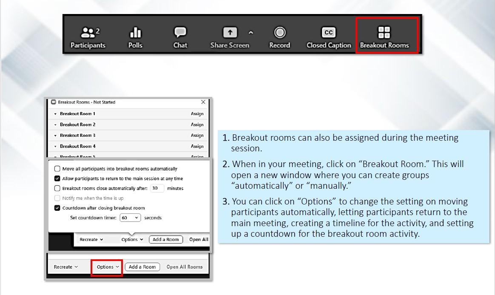Click the minutes value field showing 30
The width and height of the screenshot is (495, 295).
click(x=157, y=188)
